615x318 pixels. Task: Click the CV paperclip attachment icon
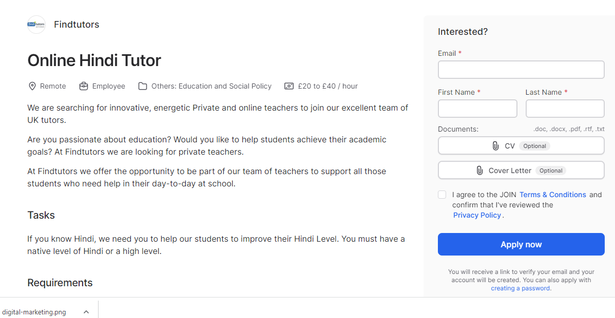click(495, 146)
